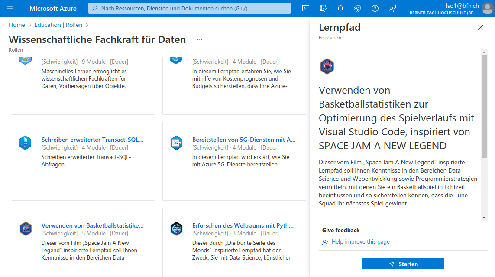Click the Tune Squad description paragraph

point(398,183)
